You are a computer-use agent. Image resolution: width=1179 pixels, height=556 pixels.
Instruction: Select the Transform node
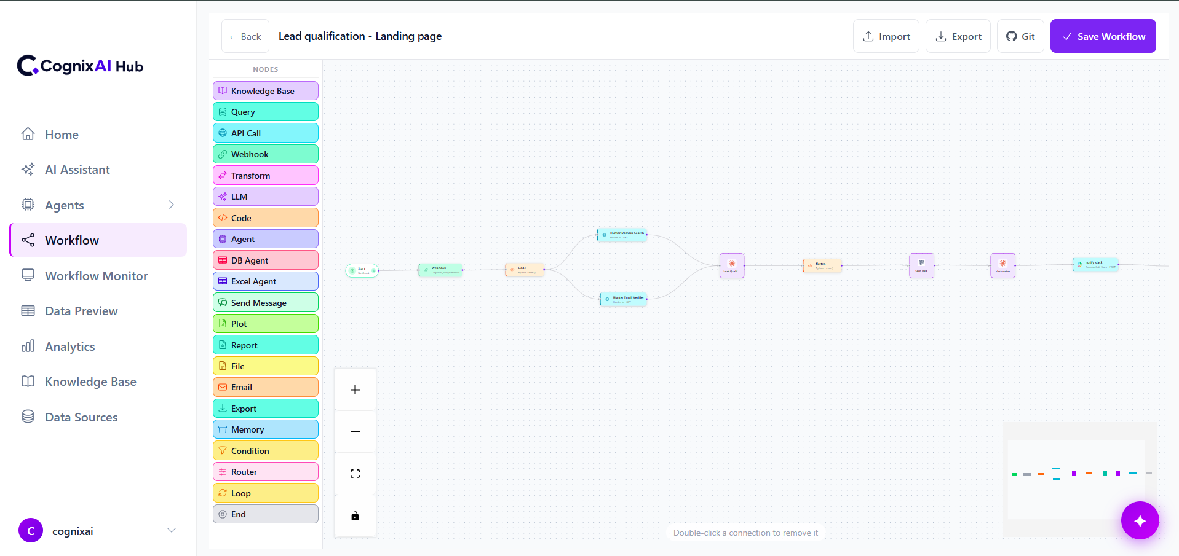[x=266, y=176]
